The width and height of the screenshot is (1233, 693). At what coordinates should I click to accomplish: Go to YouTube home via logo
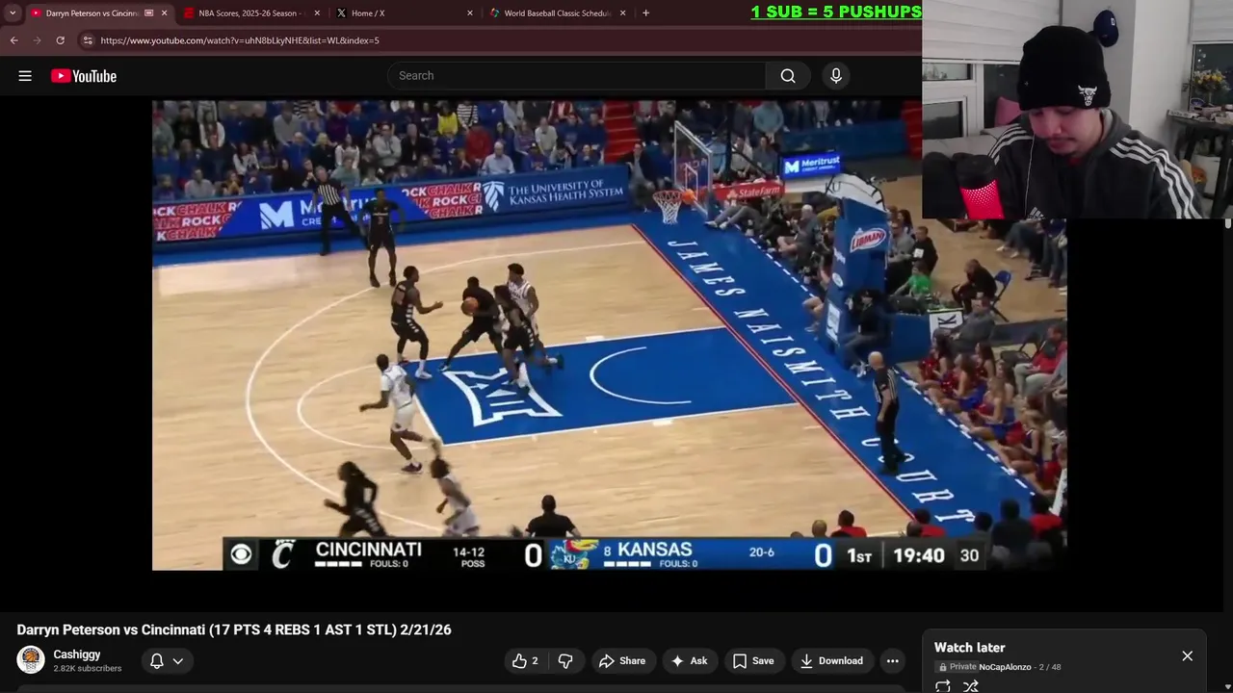click(84, 76)
